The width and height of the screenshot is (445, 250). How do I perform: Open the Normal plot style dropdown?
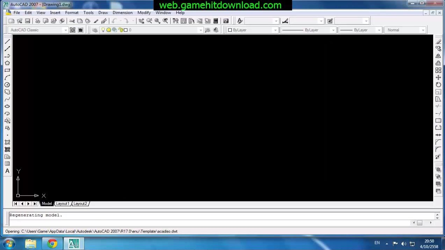click(x=423, y=30)
